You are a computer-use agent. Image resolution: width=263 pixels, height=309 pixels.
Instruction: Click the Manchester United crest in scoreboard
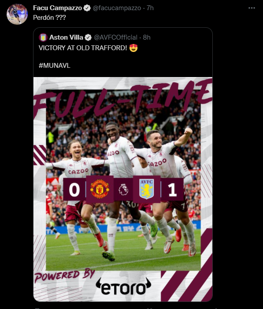pos(100,189)
